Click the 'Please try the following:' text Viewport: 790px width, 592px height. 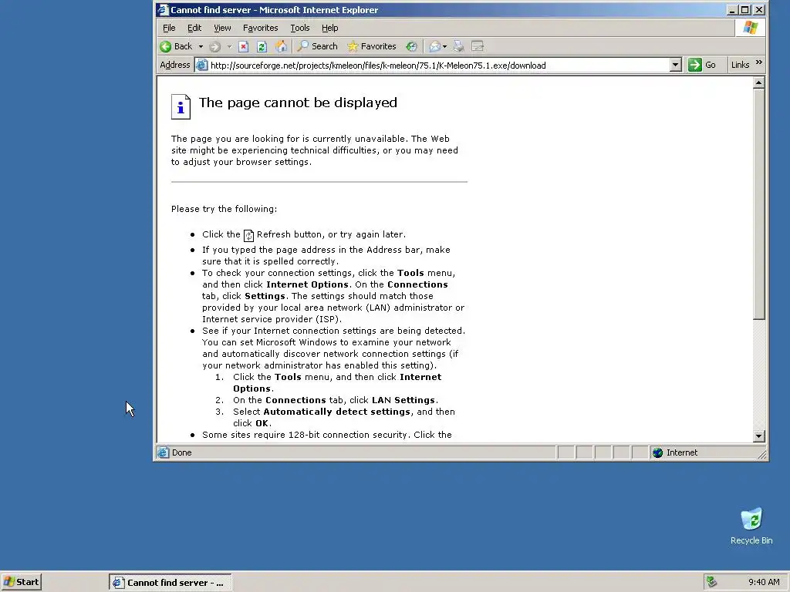(x=225, y=209)
